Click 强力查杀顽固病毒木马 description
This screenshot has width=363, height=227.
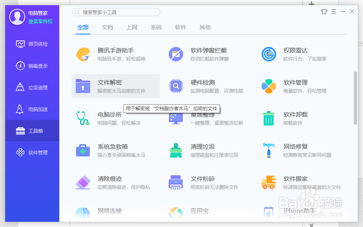tap(121, 155)
